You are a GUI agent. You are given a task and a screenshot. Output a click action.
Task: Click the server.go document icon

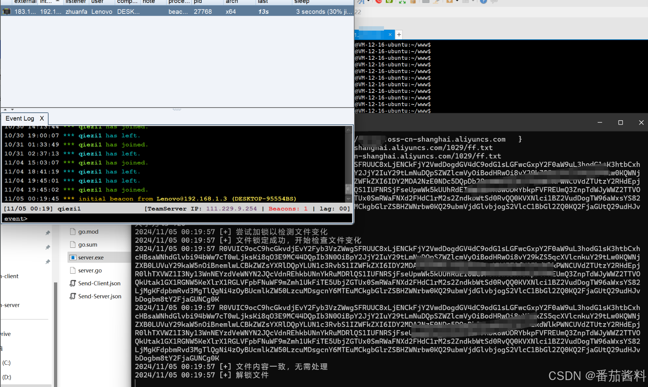coord(73,270)
